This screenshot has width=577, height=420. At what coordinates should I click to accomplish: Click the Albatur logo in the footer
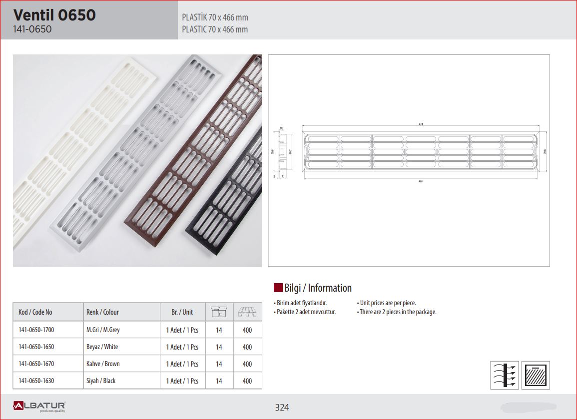pos(39,406)
